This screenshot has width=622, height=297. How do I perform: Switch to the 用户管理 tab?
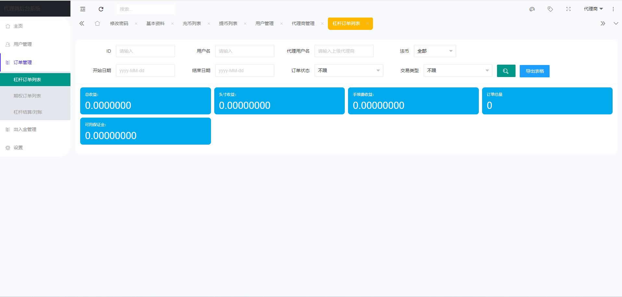[x=264, y=23]
